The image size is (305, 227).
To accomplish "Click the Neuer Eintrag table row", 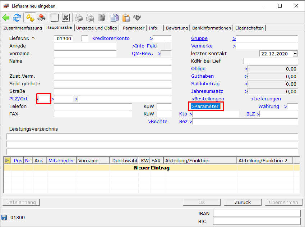I will (152, 168).
